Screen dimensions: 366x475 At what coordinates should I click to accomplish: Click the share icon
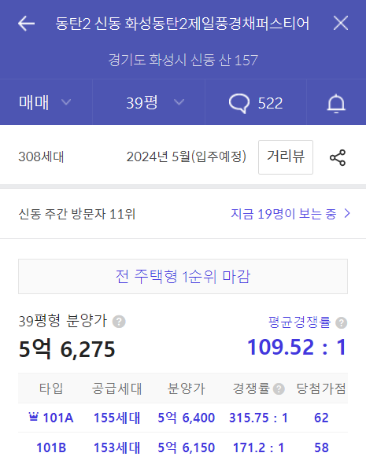[338, 157]
